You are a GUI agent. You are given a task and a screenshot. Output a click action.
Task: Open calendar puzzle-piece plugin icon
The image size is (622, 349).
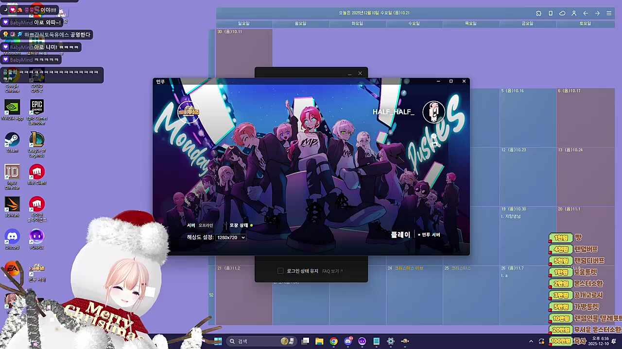[x=538, y=13]
